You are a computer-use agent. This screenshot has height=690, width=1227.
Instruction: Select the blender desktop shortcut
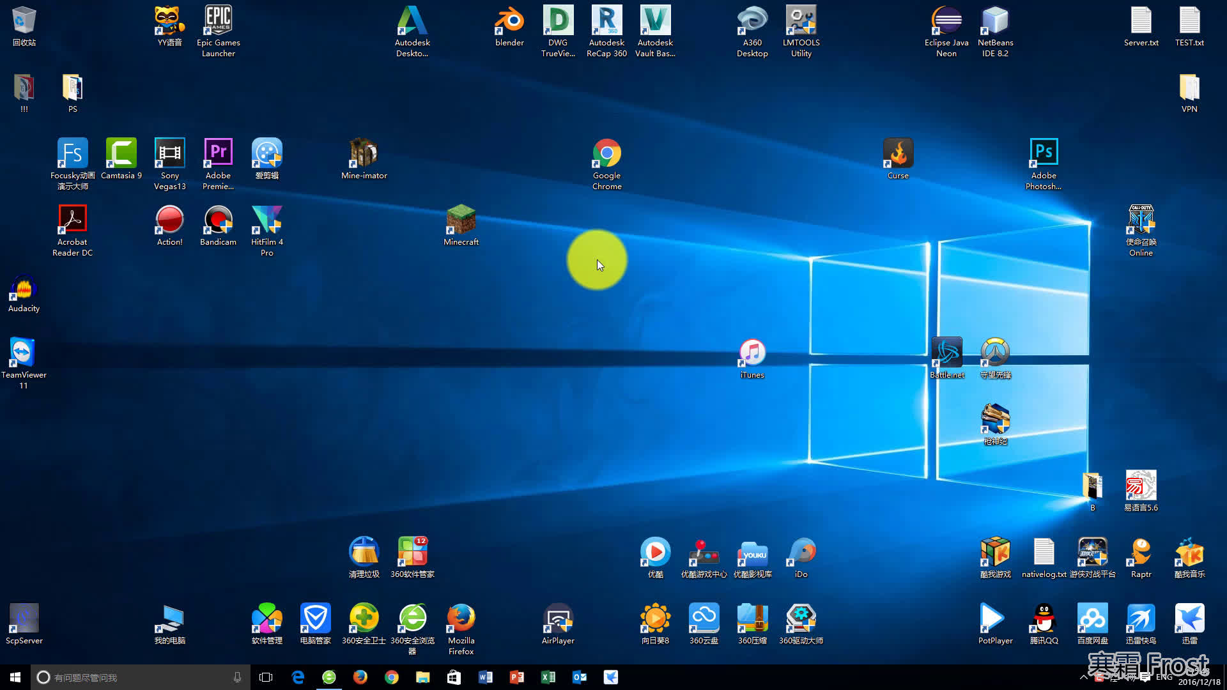click(x=509, y=26)
